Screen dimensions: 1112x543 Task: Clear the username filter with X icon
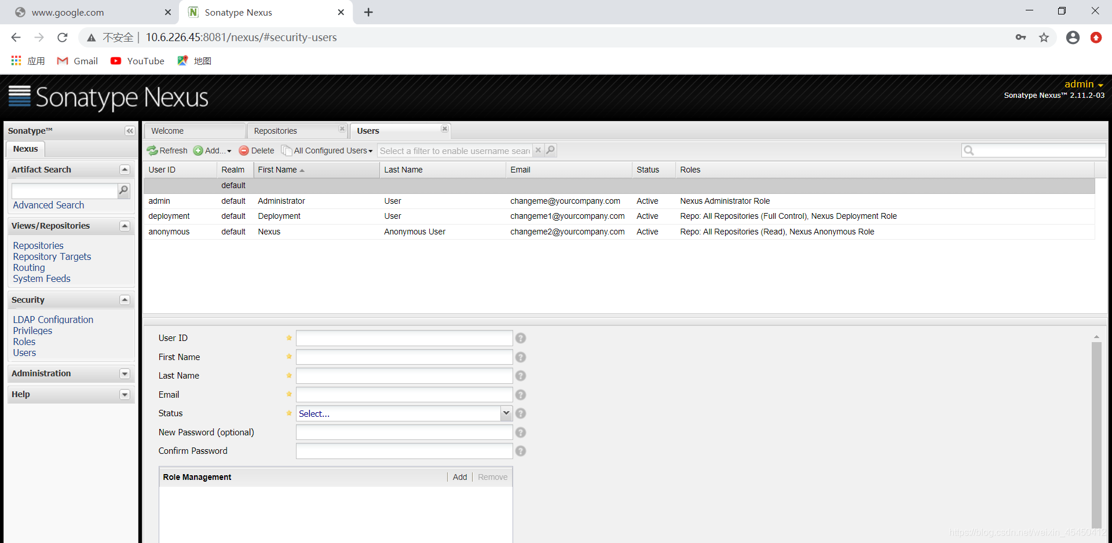[538, 151]
